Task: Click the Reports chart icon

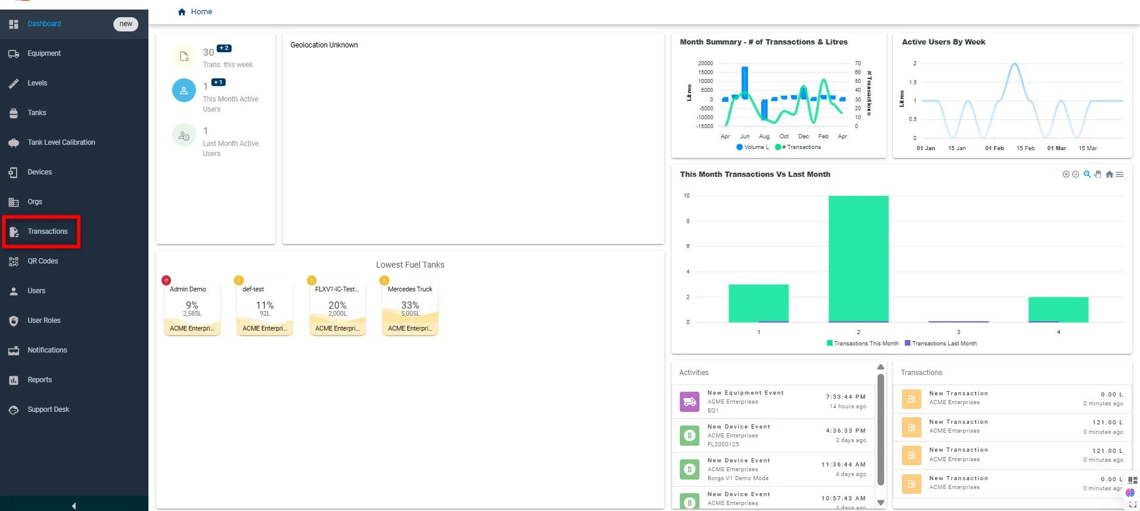Action: (14, 380)
